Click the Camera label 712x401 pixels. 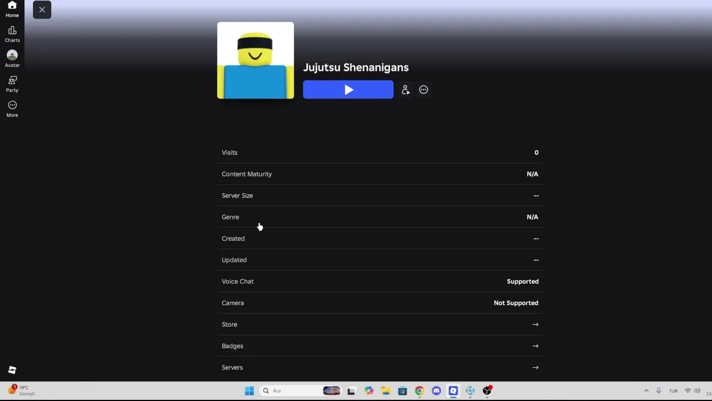[233, 303]
